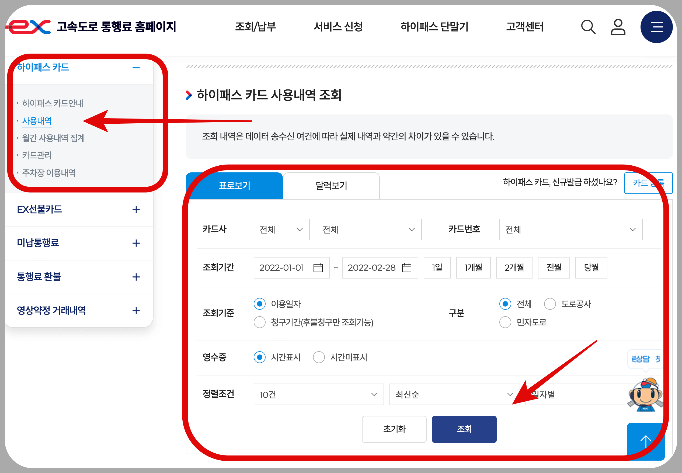Open 월간 사용내역 집계 sidebar link
682x473 pixels.
pos(53,138)
